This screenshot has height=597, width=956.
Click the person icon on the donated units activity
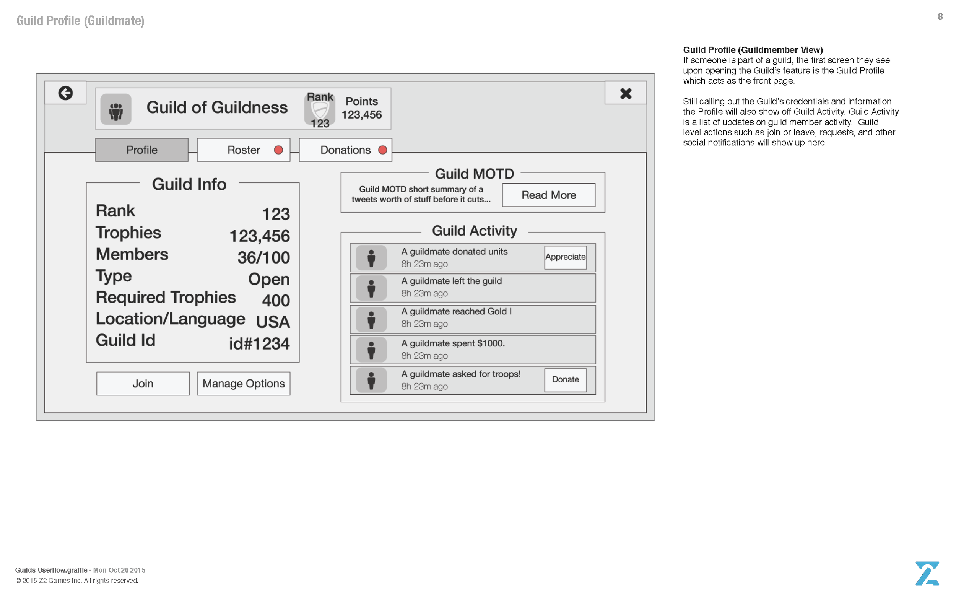click(371, 257)
